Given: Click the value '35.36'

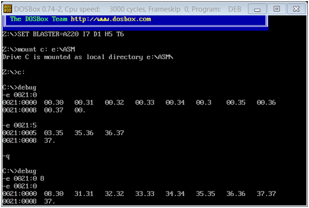Looking at the screenshot, I should click(x=84, y=133).
